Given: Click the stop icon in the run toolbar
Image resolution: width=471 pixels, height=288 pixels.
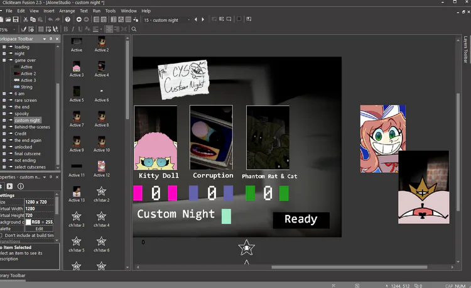Looking at the screenshot, I should tap(239, 19).
